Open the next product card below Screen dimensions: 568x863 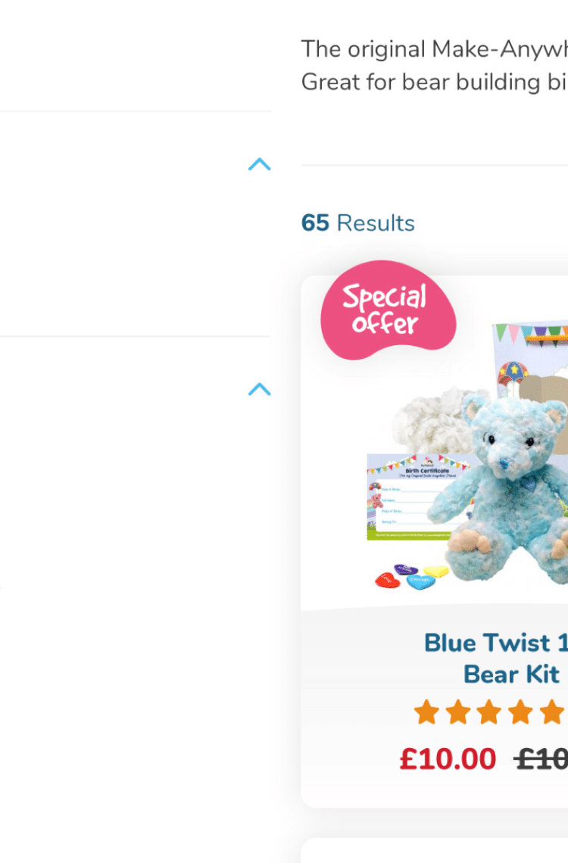pyautogui.click(x=435, y=850)
